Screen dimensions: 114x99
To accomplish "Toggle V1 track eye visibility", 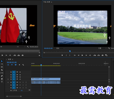I will click(x=20, y=79).
